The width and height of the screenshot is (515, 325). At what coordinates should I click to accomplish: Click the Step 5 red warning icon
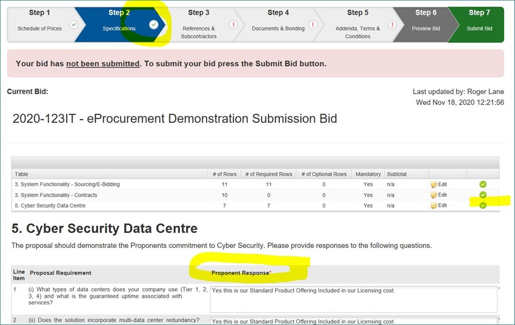coord(392,25)
